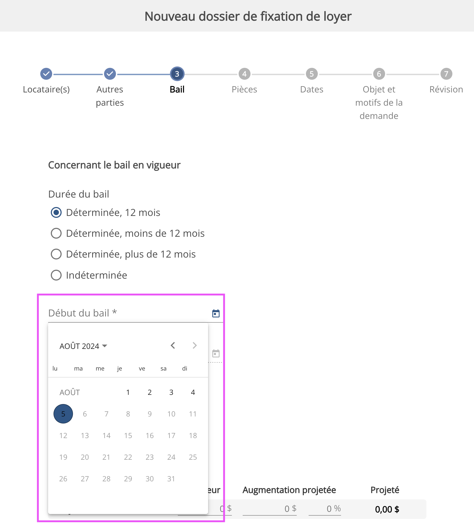This screenshot has height=527, width=474.
Task: Open the Dates step tab
Action: (x=312, y=74)
